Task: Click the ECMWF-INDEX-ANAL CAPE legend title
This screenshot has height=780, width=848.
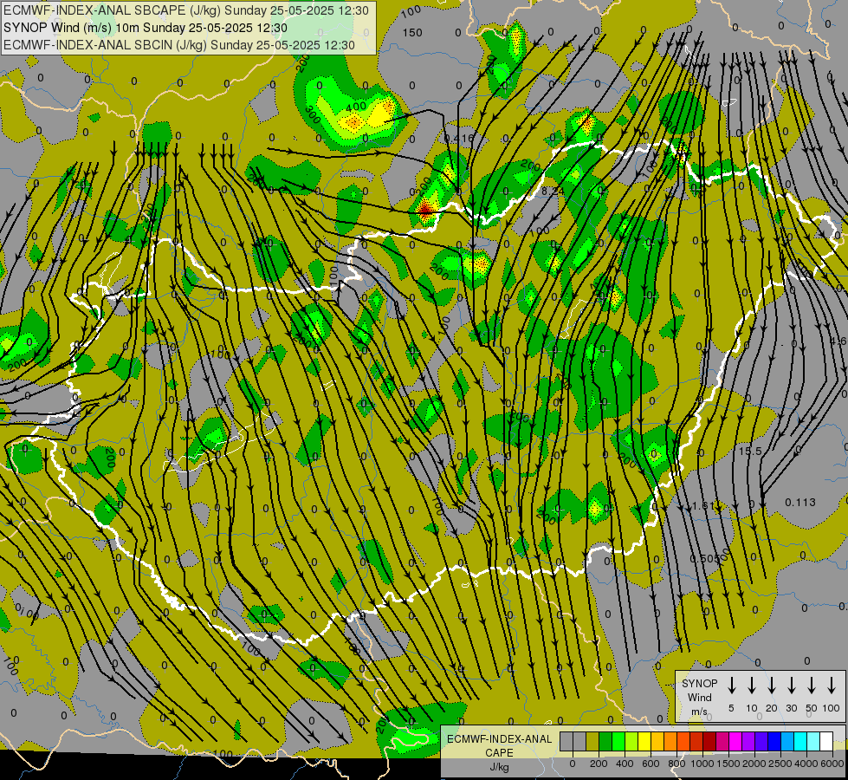Action: pos(499,745)
